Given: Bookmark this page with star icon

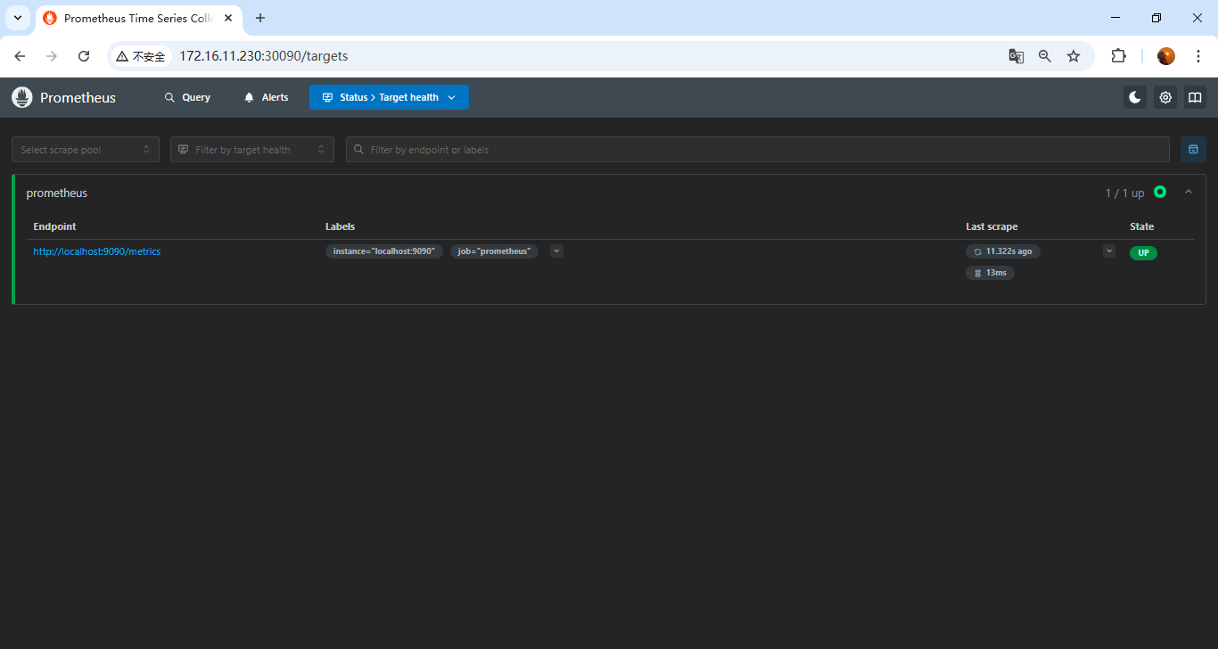Looking at the screenshot, I should pyautogui.click(x=1074, y=56).
